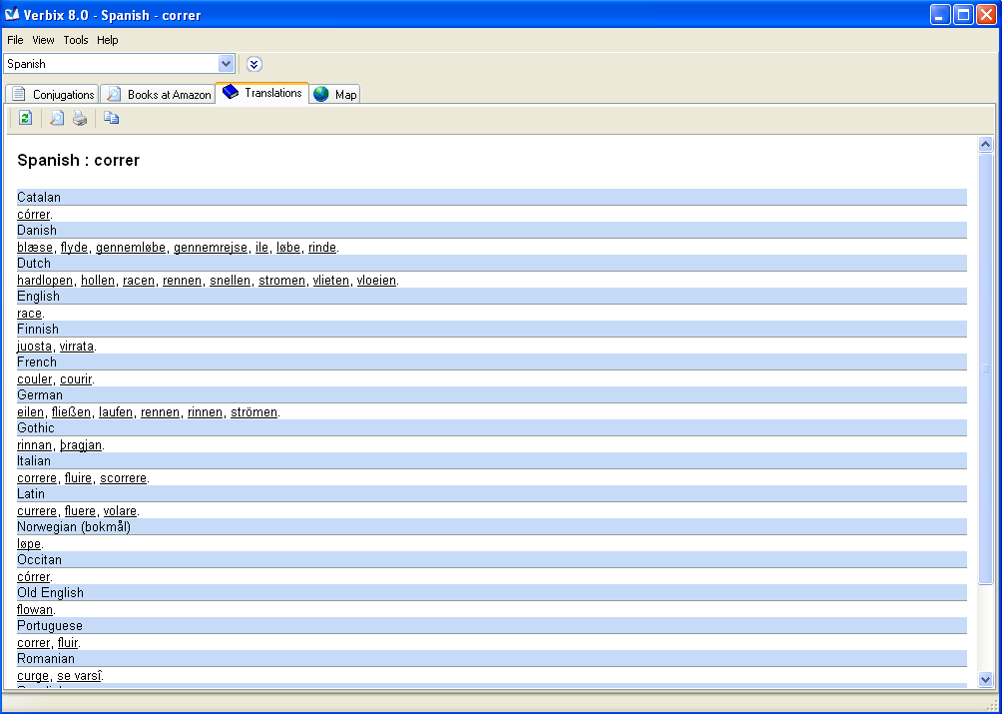The height and width of the screenshot is (714, 1002).
Task: Click the scrollbar down arrow
Action: (985, 679)
